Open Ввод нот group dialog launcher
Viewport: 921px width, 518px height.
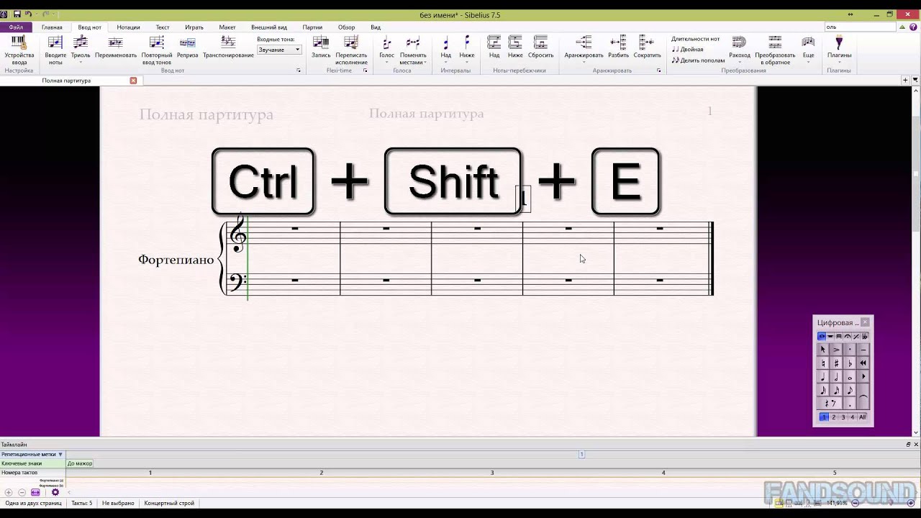299,71
